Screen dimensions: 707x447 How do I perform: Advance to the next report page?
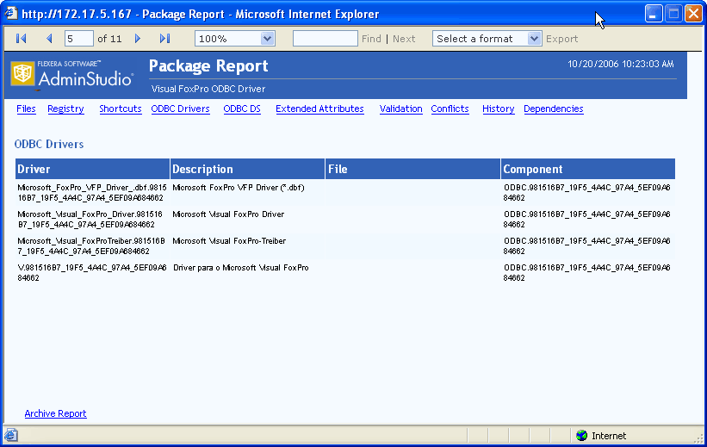[138, 39]
